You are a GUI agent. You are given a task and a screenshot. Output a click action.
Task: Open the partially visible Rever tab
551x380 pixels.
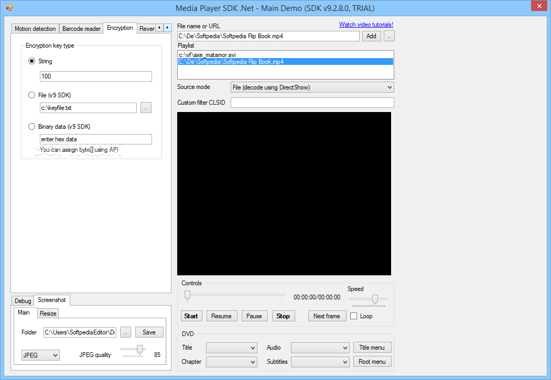[147, 29]
